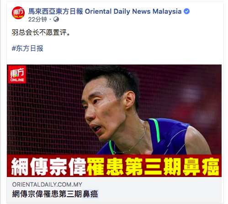Visit the ORIENTALDAILY.COM.MY domain label
Screen dimensions: 228x204
pos(47,184)
